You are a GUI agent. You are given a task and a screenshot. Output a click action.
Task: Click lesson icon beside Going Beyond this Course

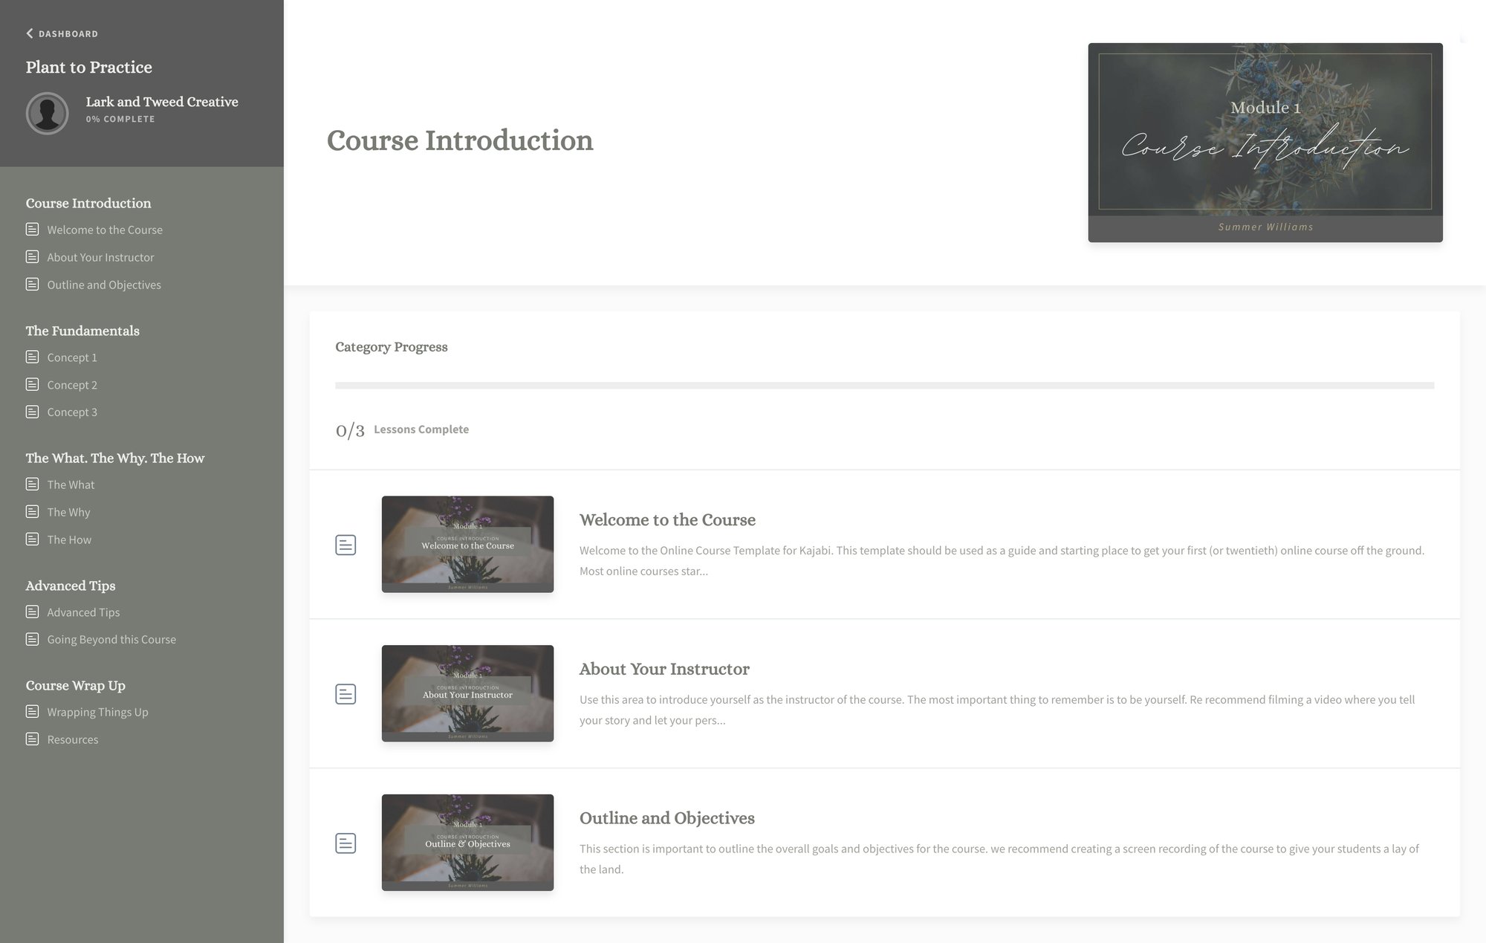32,639
